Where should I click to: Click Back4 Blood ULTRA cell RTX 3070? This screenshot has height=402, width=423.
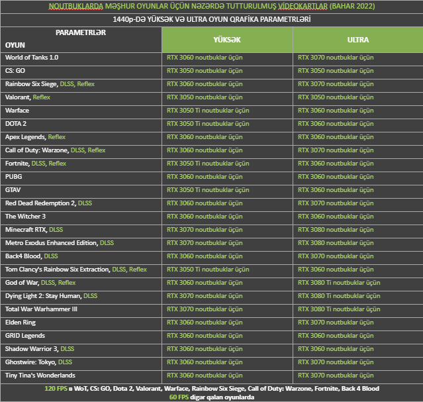click(358, 257)
